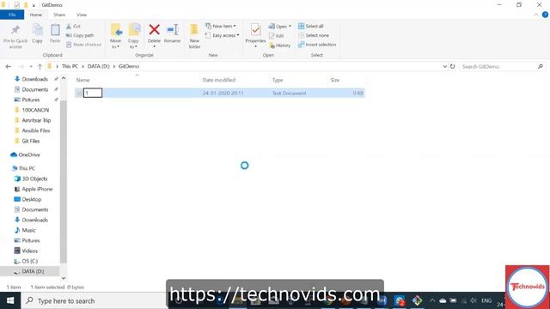This screenshot has height=309, width=550.
Task: Open the 100CANON folder
Action: 35,110
